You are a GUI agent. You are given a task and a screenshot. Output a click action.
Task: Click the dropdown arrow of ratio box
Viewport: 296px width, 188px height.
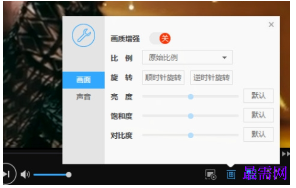point(224,57)
